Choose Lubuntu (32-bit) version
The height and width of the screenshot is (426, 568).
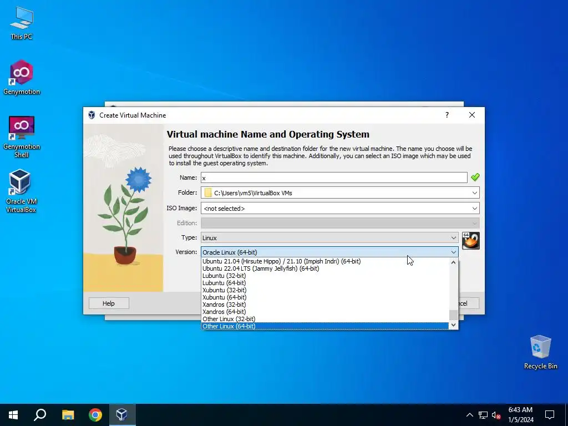[325, 276]
